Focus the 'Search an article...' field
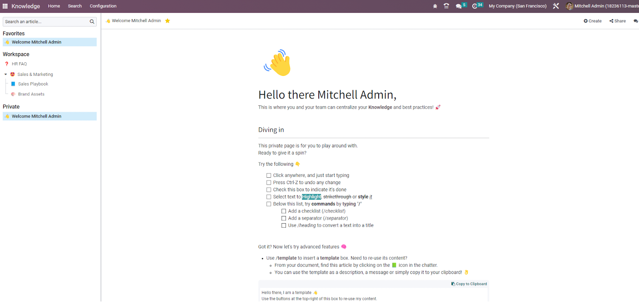The height and width of the screenshot is (303, 639). 45,22
